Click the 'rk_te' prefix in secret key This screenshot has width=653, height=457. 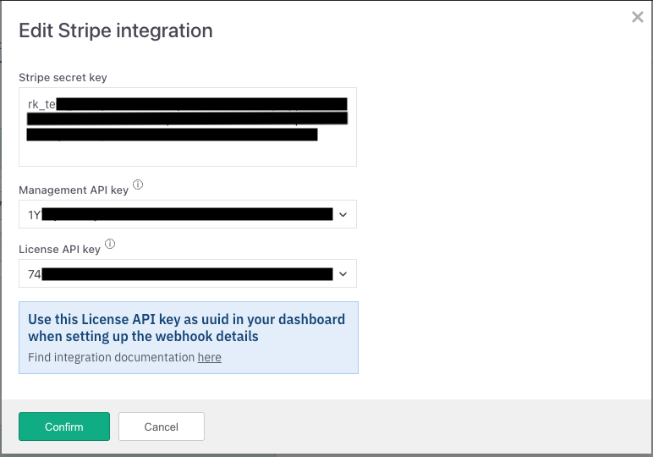tap(41, 104)
